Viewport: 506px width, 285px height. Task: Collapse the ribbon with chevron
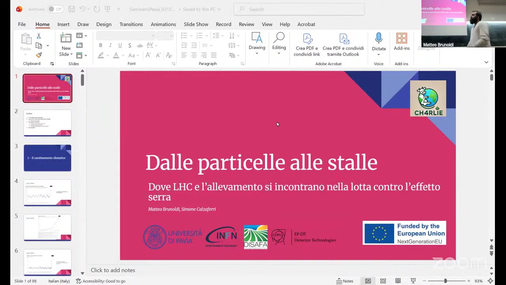coord(486,63)
